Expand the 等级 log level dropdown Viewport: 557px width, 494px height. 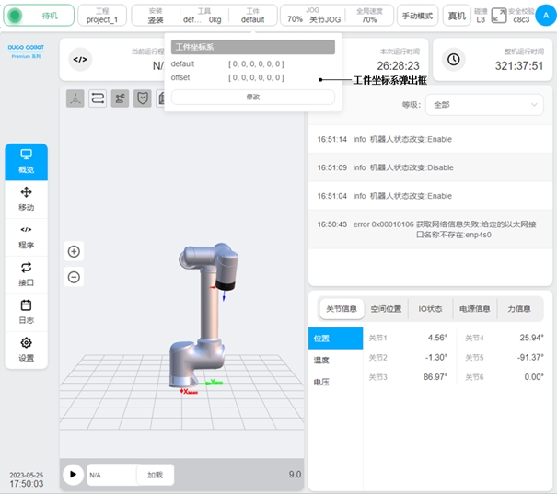coord(483,105)
